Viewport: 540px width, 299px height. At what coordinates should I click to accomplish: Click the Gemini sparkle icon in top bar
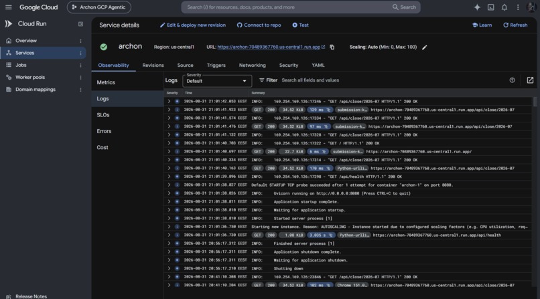[477, 7]
